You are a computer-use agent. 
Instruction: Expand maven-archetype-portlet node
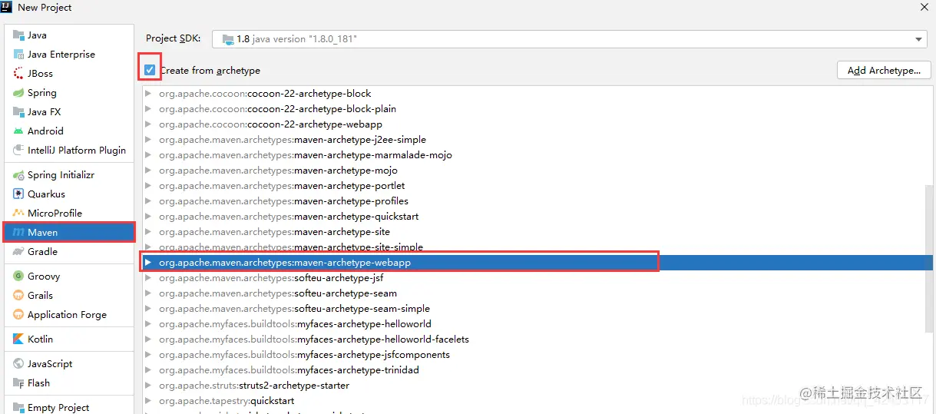[148, 186]
